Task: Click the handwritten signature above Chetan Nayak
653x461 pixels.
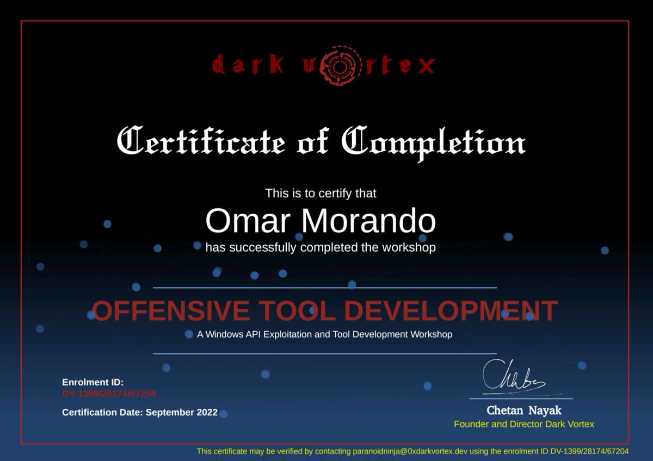Action: point(515,377)
